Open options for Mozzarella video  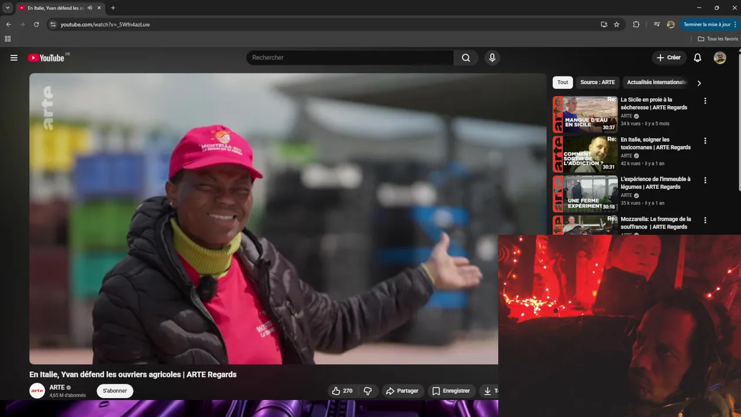(705, 220)
